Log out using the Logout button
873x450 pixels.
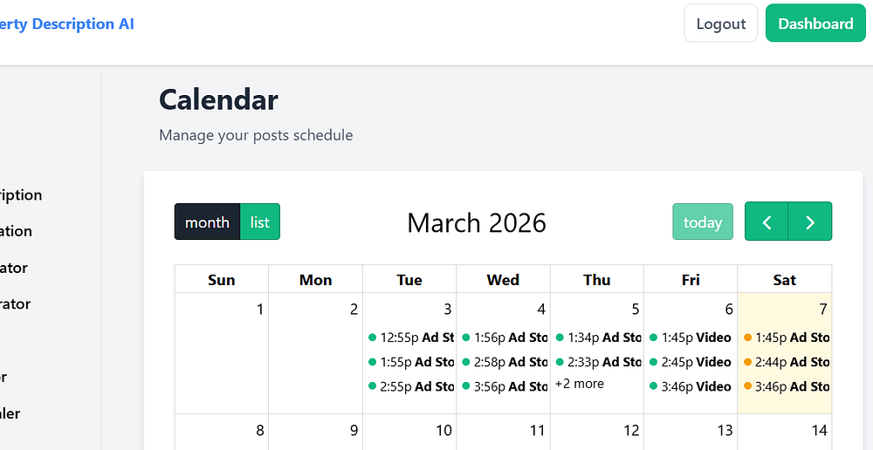pos(721,24)
